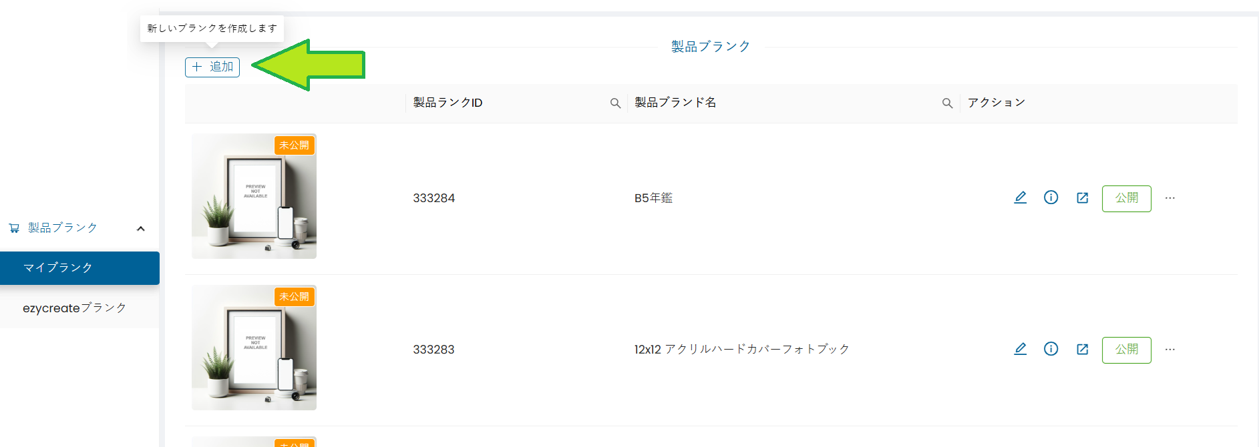Click search icon in 製品ランクID column
This screenshot has height=447, width=1259.
(615, 103)
